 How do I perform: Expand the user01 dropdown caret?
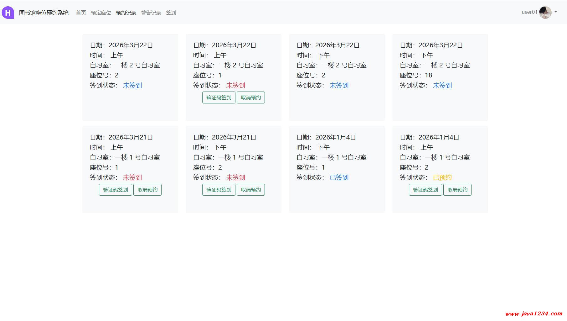click(556, 12)
